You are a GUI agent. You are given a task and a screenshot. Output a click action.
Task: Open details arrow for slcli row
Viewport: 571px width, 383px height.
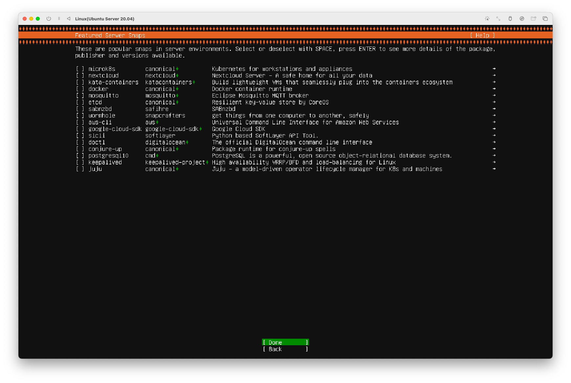click(x=494, y=135)
